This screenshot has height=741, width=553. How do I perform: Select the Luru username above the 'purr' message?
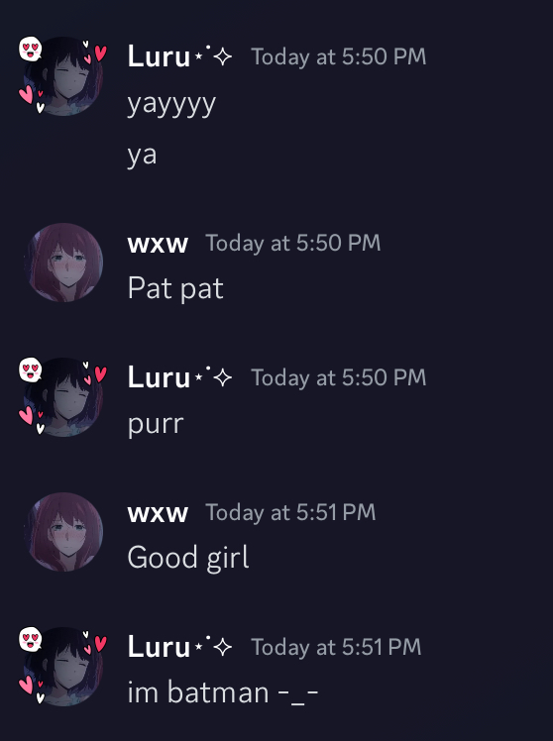pyautogui.click(x=180, y=377)
